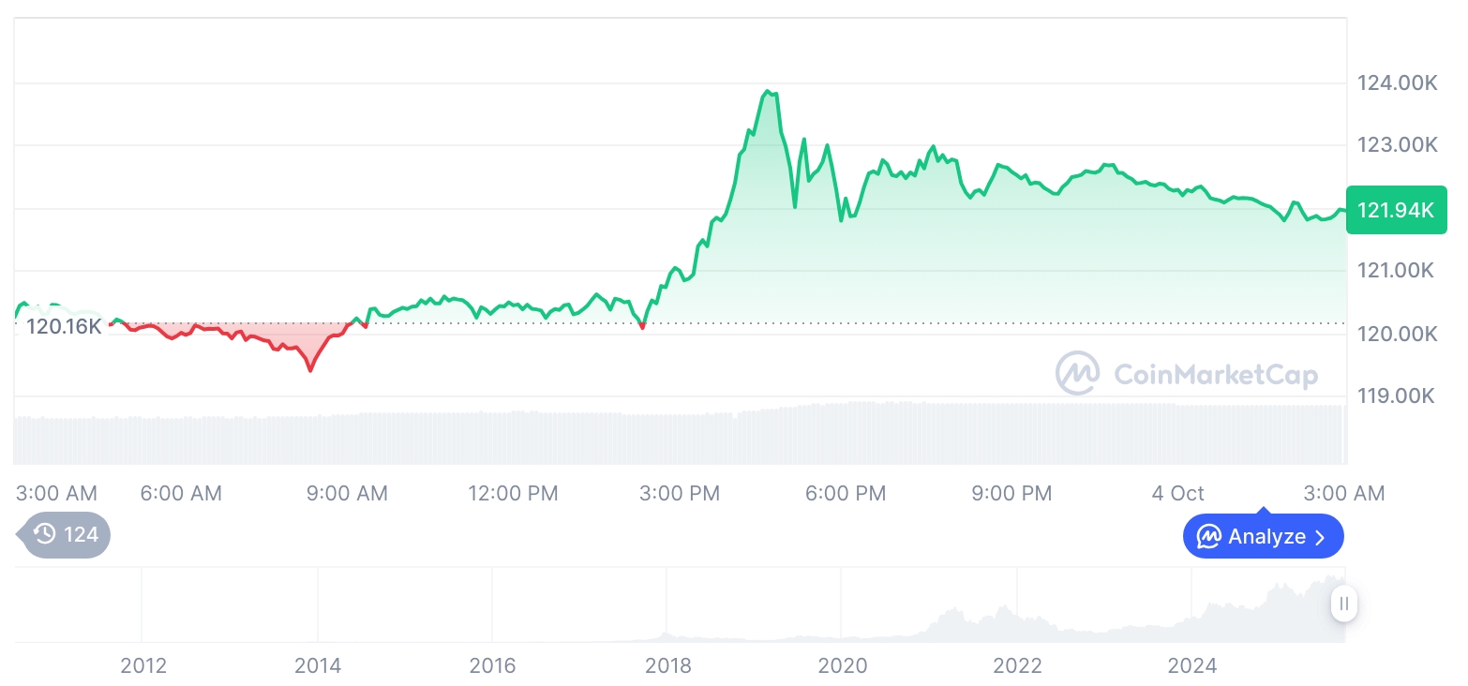
Task: Click the green 121.94K current price tag
Action: pyautogui.click(x=1396, y=210)
